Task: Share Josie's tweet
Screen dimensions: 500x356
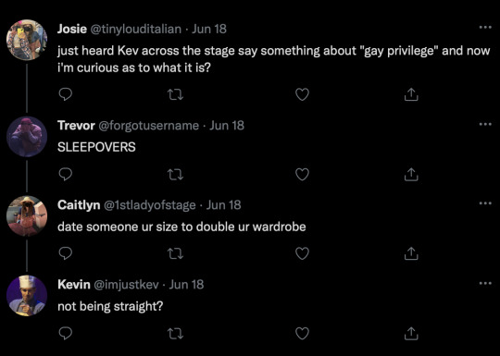Action: pos(411,94)
